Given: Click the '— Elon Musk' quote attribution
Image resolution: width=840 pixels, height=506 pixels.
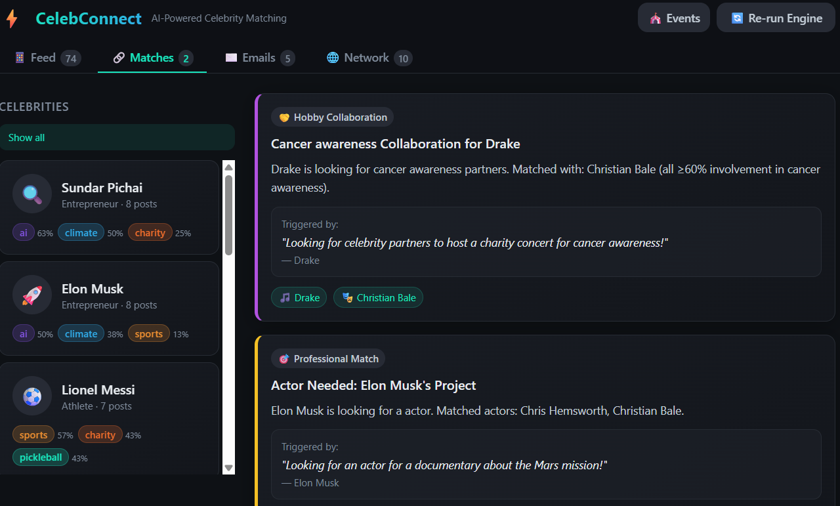Looking at the screenshot, I should click(x=310, y=483).
